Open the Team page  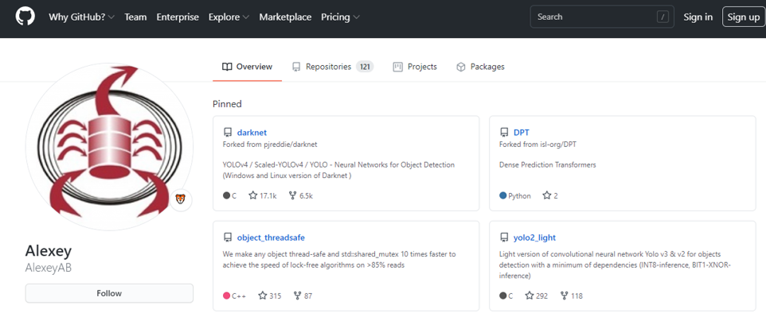pos(135,17)
